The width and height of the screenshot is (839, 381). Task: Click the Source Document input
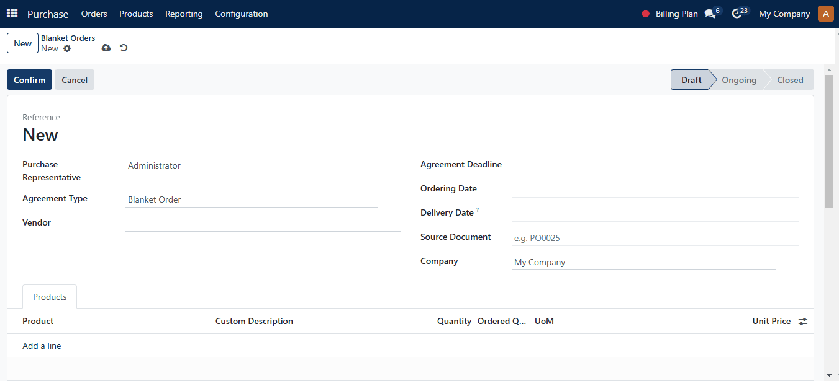(655, 238)
